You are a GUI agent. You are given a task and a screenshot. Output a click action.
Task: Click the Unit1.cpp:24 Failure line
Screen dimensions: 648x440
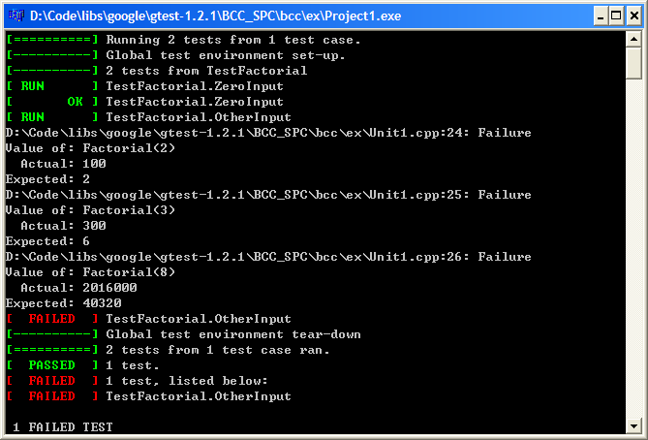[x=268, y=133]
